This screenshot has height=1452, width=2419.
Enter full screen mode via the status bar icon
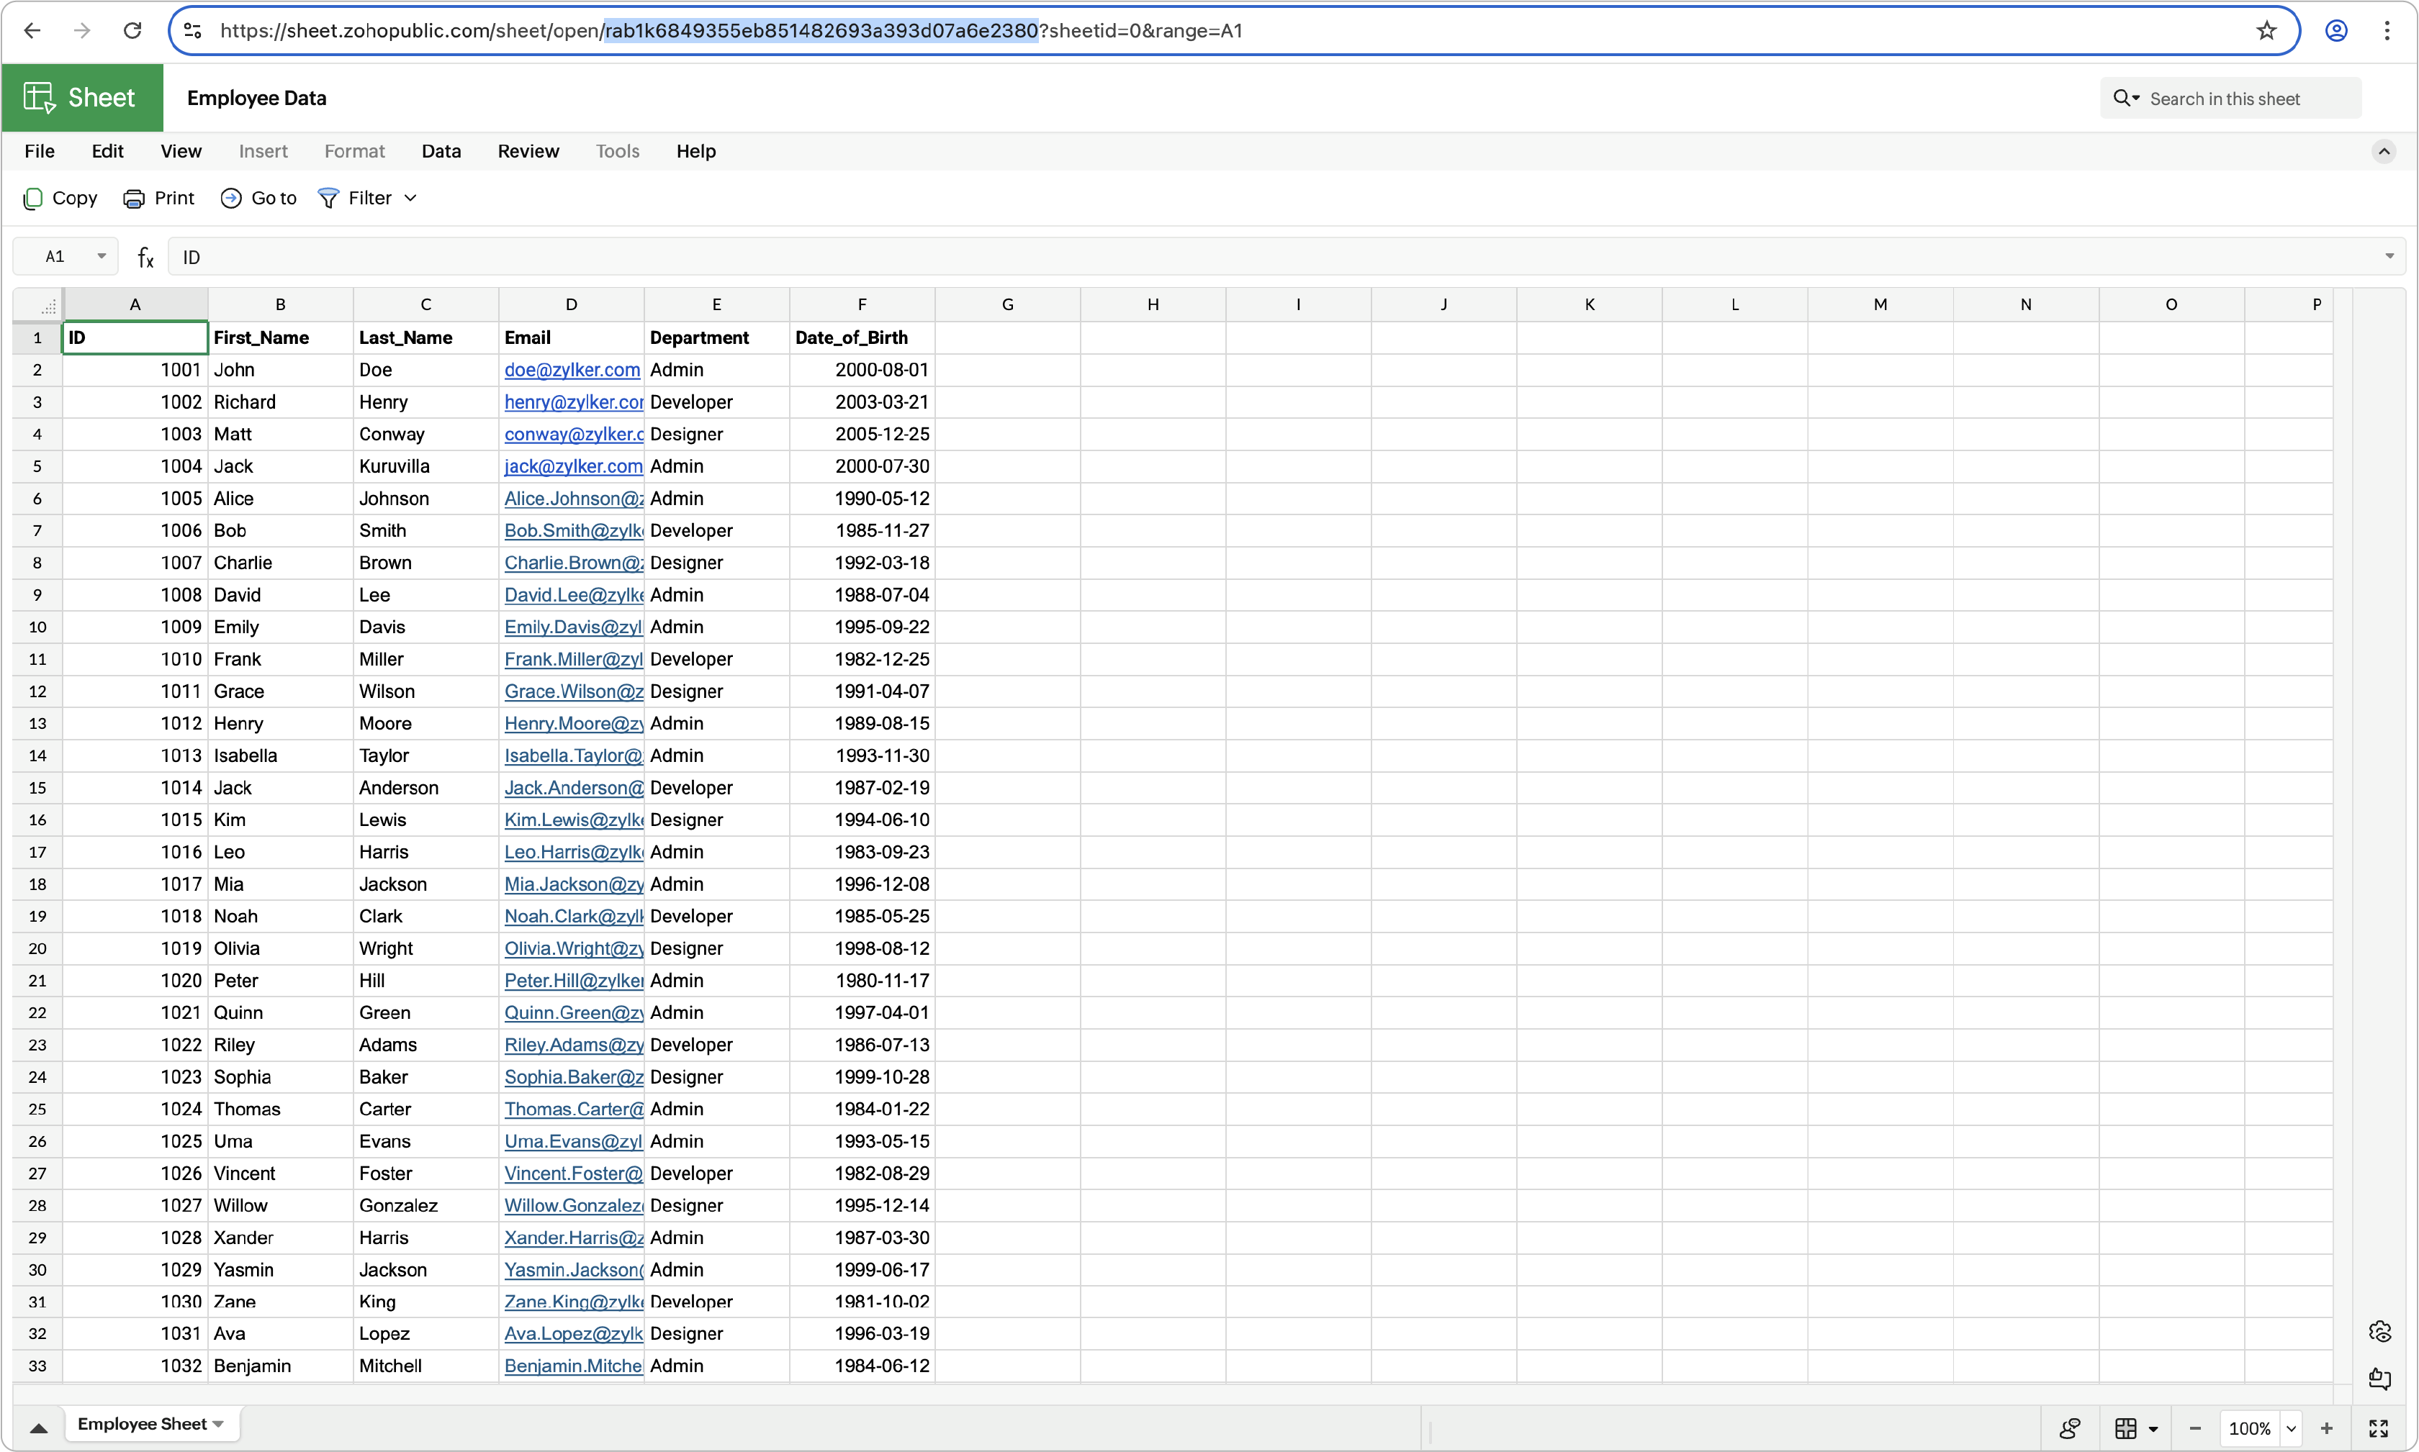(2378, 1428)
